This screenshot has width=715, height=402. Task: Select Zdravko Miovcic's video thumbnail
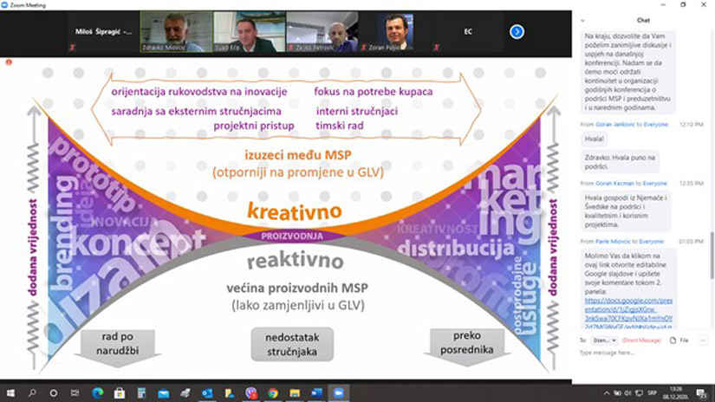[176, 32]
